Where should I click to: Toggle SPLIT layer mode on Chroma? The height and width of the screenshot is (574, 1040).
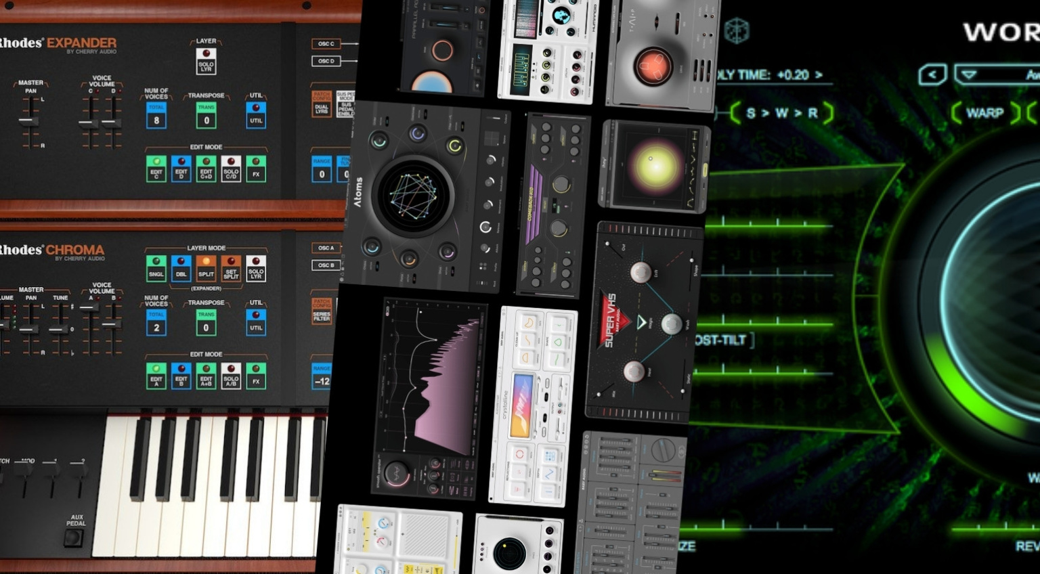[x=206, y=268]
